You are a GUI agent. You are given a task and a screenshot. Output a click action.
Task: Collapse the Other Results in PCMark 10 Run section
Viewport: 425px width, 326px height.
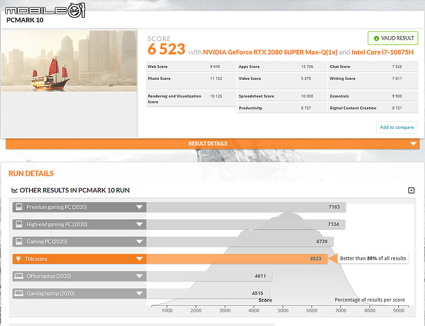pos(411,191)
